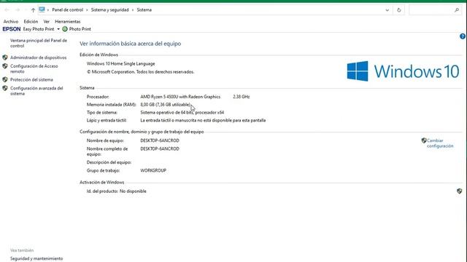This screenshot has width=467, height=262.
Task: Click the Photo Print toolbar button
Action: (77, 29)
